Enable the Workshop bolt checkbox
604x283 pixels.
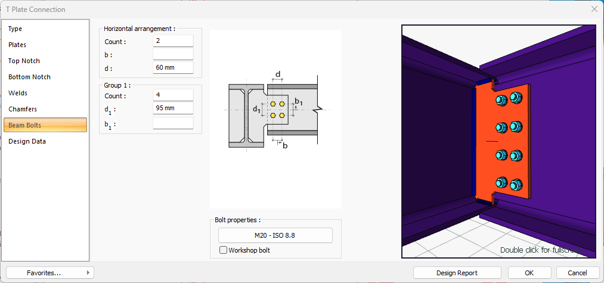point(223,250)
